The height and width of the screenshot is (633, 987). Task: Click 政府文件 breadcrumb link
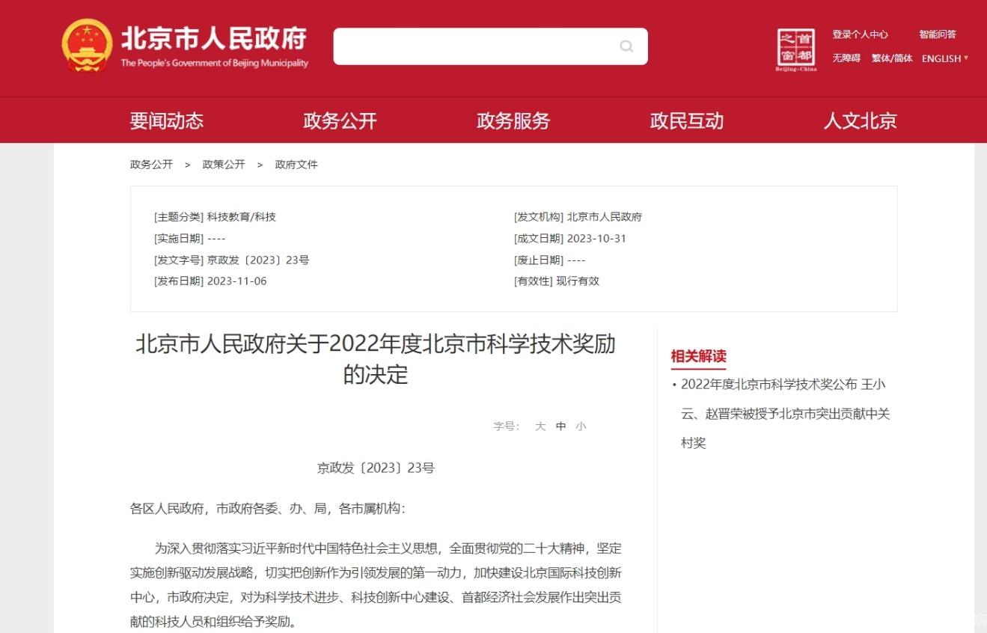click(296, 165)
